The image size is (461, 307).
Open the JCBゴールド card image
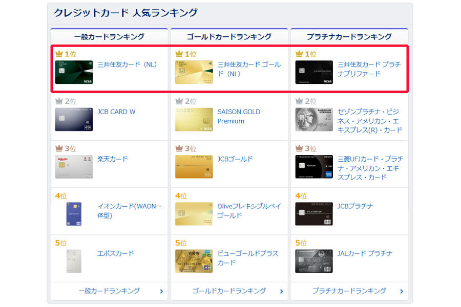pyautogui.click(x=194, y=167)
